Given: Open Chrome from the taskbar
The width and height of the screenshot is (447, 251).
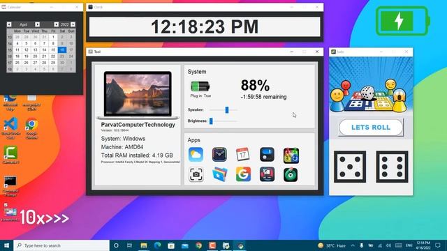Looking at the screenshot, I should tap(198, 245).
